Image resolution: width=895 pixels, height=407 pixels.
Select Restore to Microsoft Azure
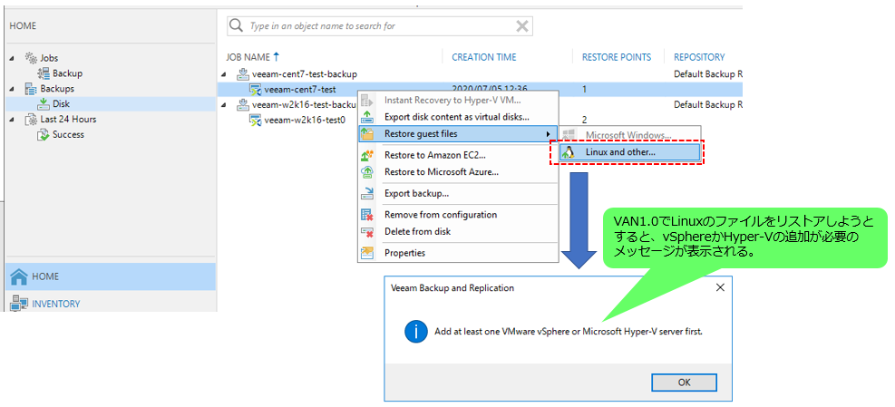coord(458,172)
